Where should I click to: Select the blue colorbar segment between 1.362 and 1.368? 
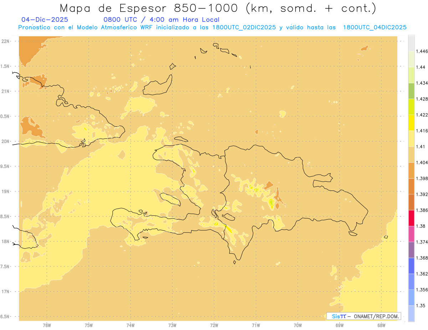[411, 266]
